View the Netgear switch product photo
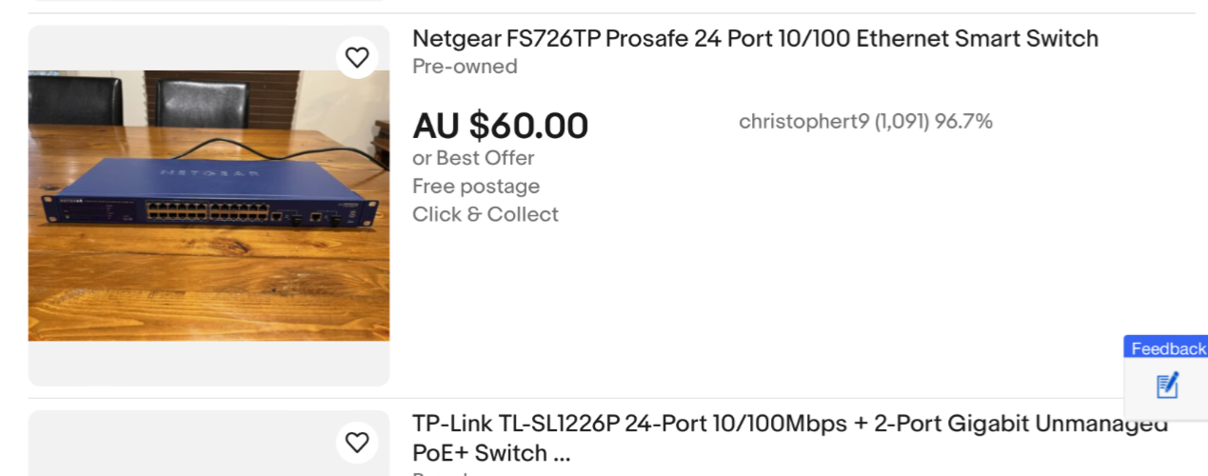This screenshot has height=476, width=1208. [208, 206]
